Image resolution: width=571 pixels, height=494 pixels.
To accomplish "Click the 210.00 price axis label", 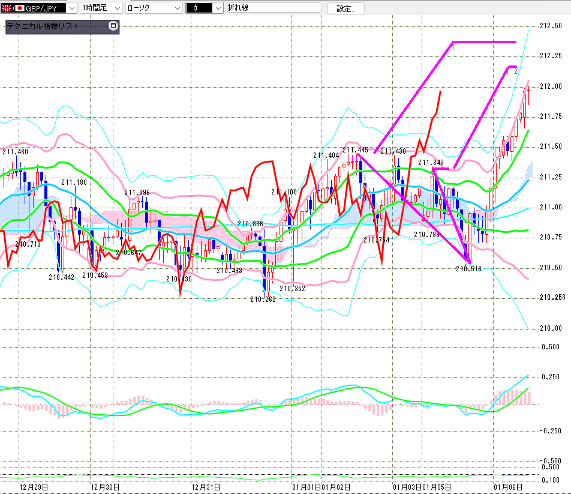I will (x=551, y=328).
